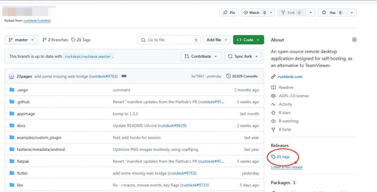Open 'Optimize PNG images losslessly' commit
This screenshot has height=192, width=377.
(x=156, y=149)
